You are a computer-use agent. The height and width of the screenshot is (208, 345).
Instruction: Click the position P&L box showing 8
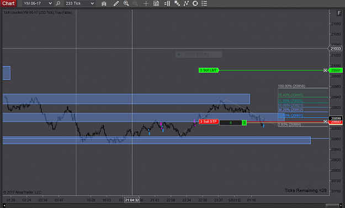pos(231,123)
